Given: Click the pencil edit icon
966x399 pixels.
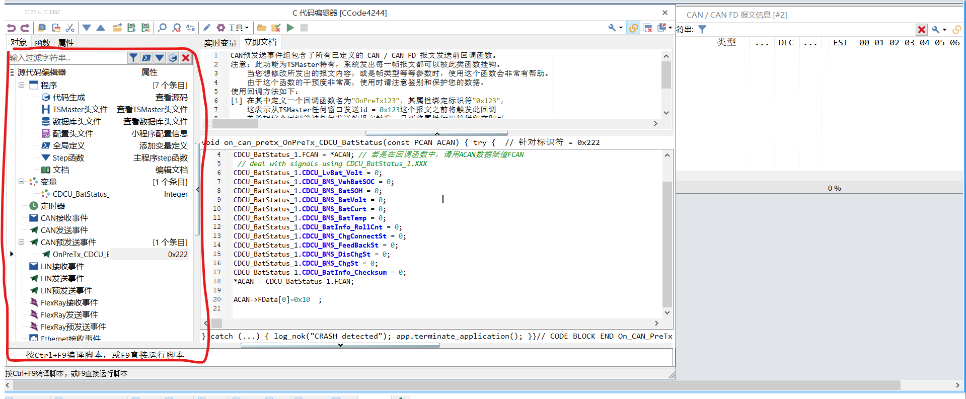Looking at the screenshot, I should (x=207, y=28).
